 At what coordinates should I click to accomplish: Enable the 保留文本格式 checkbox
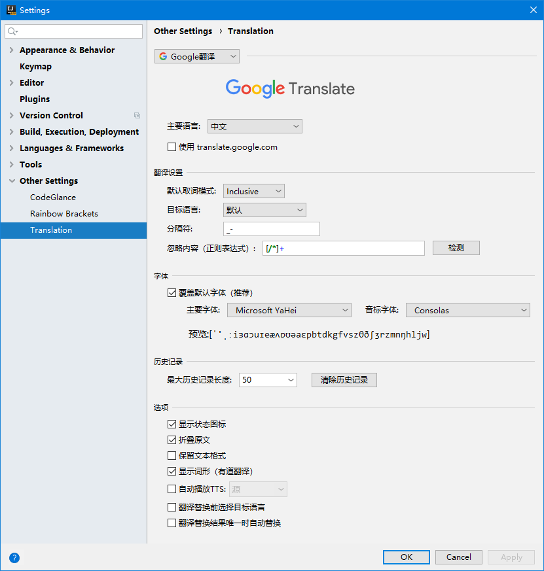(x=172, y=456)
